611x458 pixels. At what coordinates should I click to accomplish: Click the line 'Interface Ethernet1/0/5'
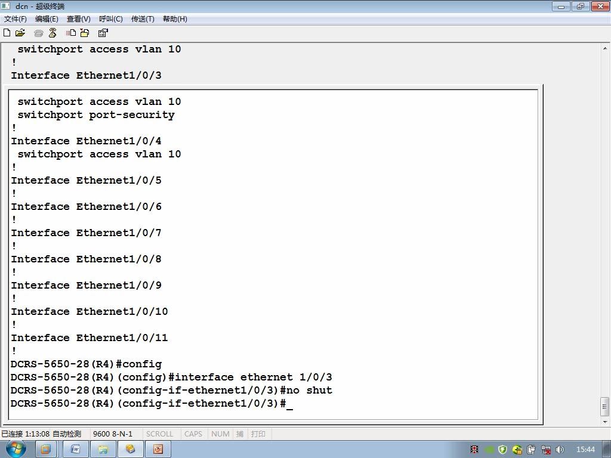click(x=86, y=180)
